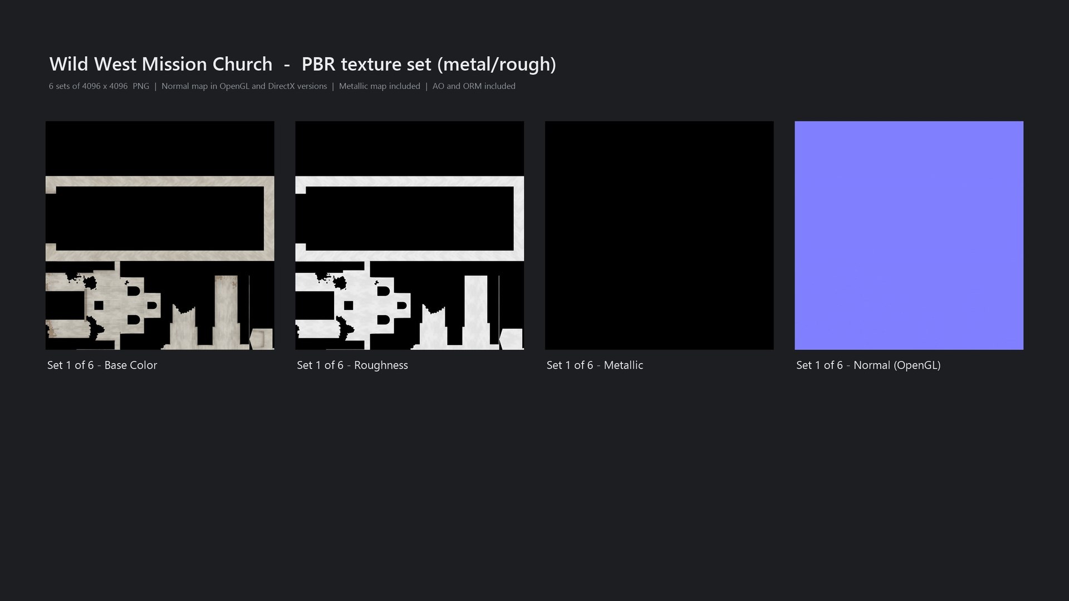Click the '6 sets of 4096 x 4096 PNG' text
This screenshot has height=601, width=1069.
pyautogui.click(x=99, y=86)
